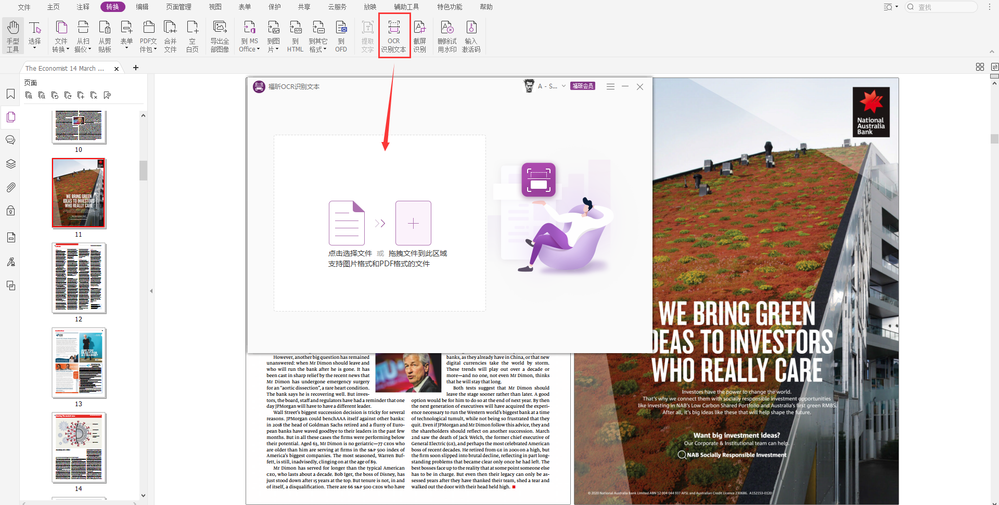Viewport: 999px width, 505px height.
Task: Switch to the 页面管理 ribbon tab
Action: click(178, 7)
